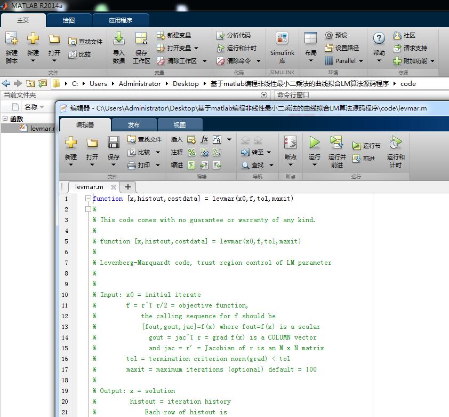Switch to the editor 视图 (View) tab
449x417 pixels.
(x=180, y=125)
